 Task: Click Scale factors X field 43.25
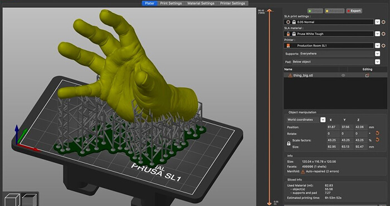pyautogui.click(x=333, y=140)
